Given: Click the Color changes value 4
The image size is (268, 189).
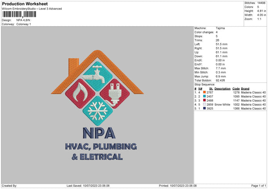Looking at the screenshot, I should pyautogui.click(x=217, y=32).
